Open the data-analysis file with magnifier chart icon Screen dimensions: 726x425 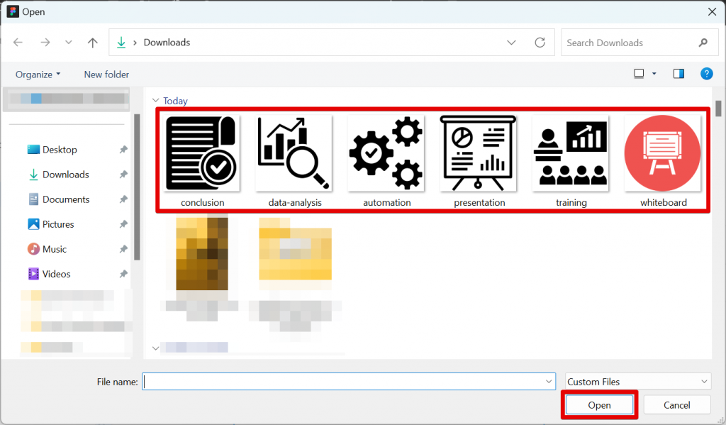pos(294,153)
